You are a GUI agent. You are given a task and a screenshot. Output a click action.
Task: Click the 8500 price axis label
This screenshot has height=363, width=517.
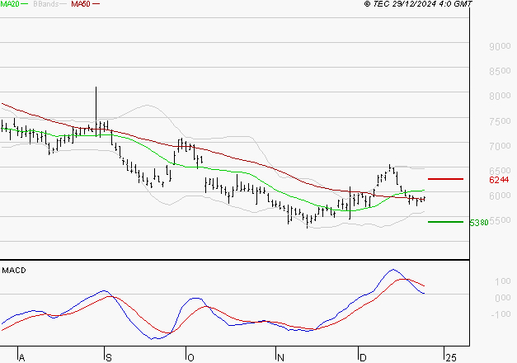pos(500,71)
